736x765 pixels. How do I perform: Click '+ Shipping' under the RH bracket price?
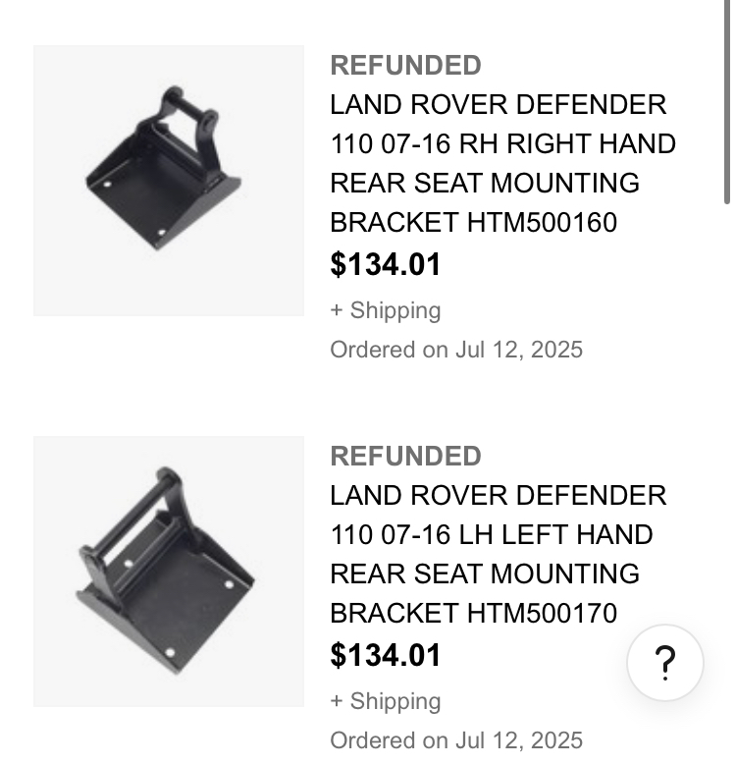386,310
